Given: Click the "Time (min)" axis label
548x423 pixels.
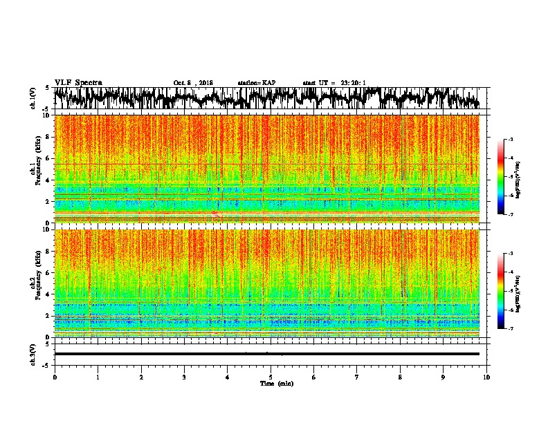Looking at the screenshot, I should click(277, 384).
